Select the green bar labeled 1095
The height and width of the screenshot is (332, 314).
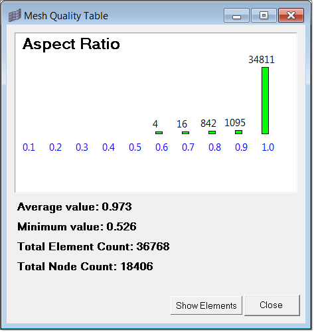[238, 132]
